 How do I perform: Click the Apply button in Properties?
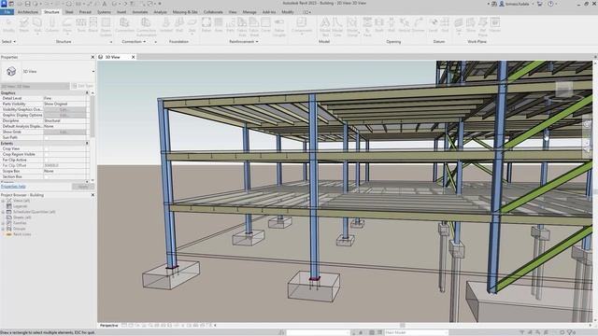pos(83,187)
